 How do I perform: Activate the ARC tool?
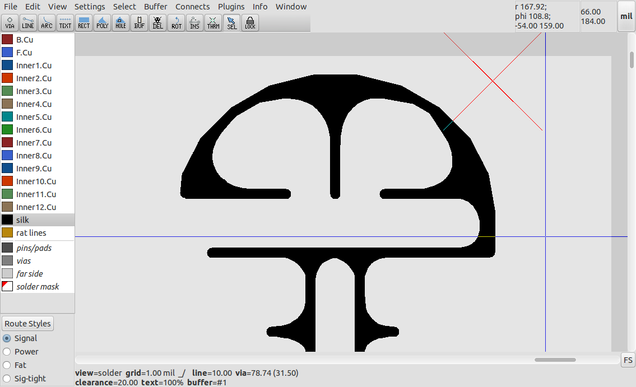(x=47, y=22)
